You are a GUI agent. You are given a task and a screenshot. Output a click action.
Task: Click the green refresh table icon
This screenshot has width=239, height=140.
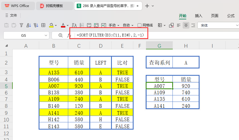click(x=96, y=25)
